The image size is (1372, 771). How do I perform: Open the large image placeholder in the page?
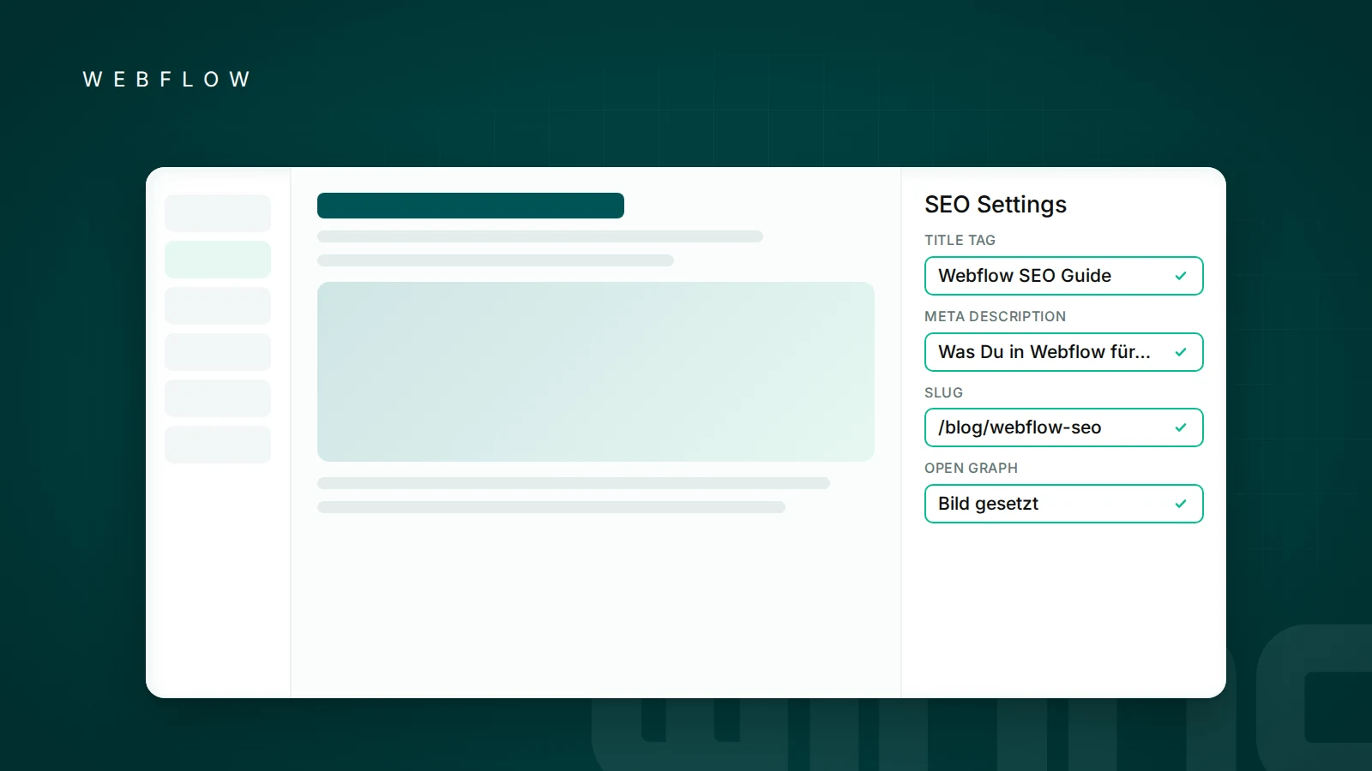596,372
